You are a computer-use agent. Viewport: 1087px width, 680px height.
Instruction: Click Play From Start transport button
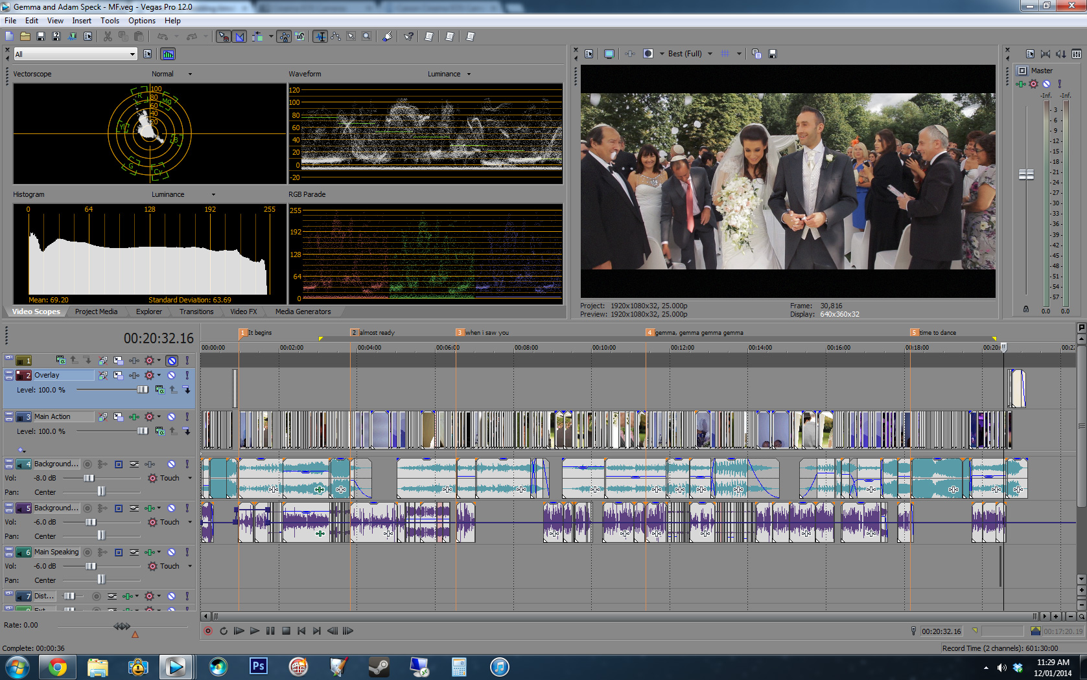pos(239,631)
